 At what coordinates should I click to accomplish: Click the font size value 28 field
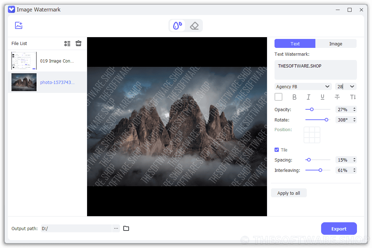(341, 86)
